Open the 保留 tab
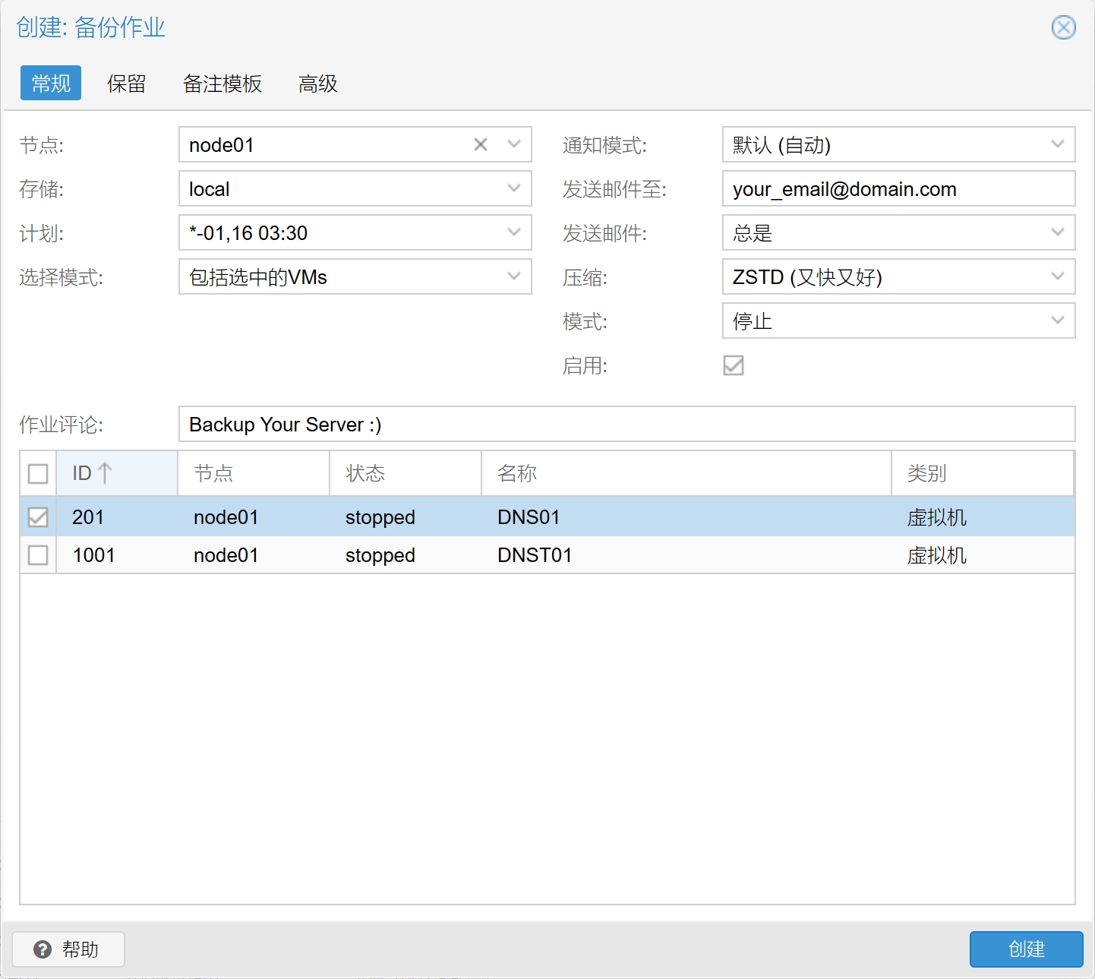This screenshot has height=979, width=1095. (126, 84)
